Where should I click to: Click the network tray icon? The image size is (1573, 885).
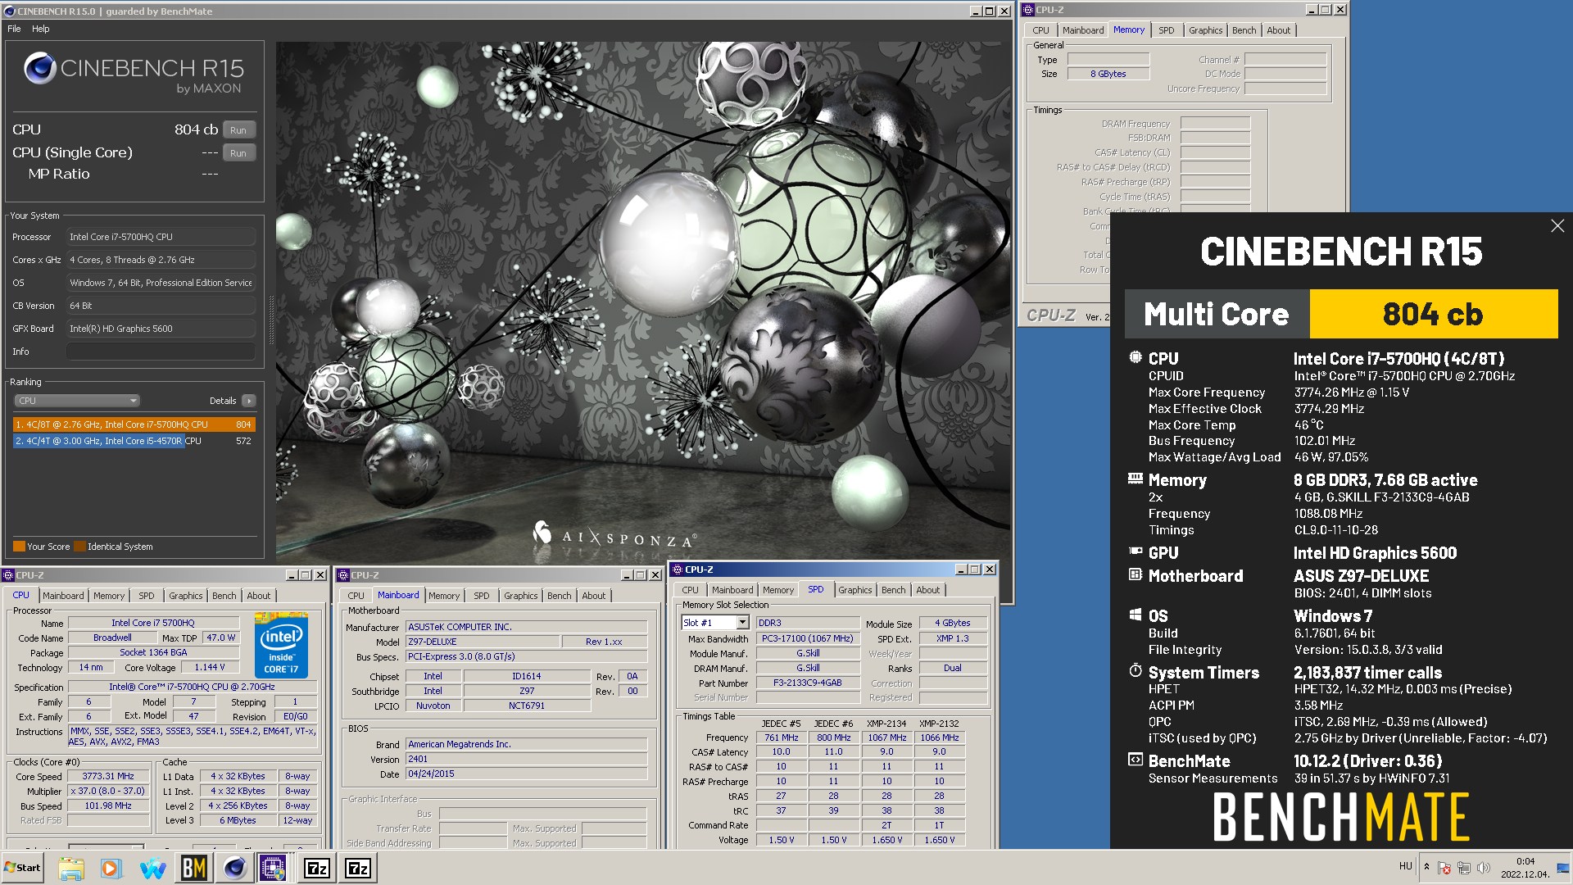pos(1464,868)
